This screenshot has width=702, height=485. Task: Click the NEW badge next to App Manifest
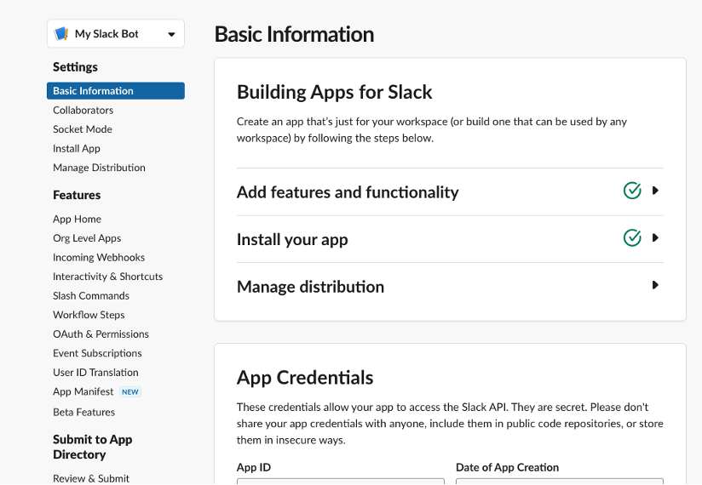pyautogui.click(x=129, y=392)
